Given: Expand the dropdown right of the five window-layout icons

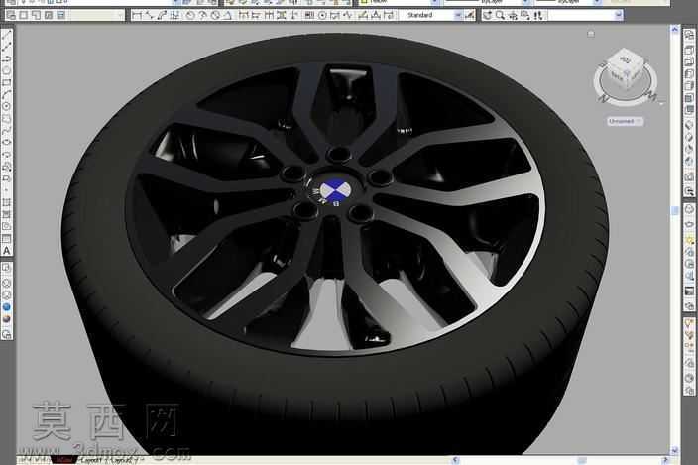Looking at the screenshot, I should point(121,15).
